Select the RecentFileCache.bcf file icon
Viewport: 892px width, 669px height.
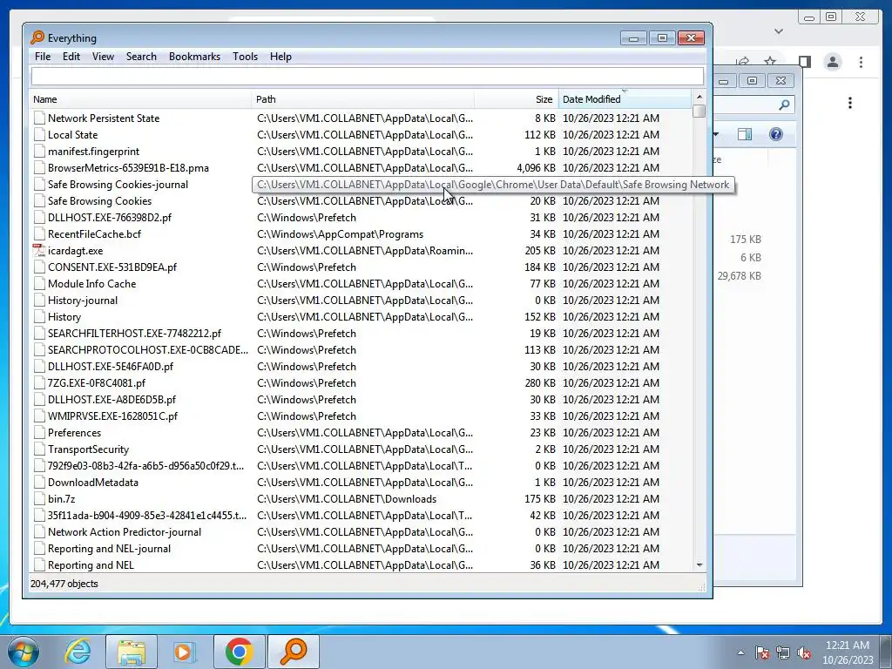(x=38, y=233)
